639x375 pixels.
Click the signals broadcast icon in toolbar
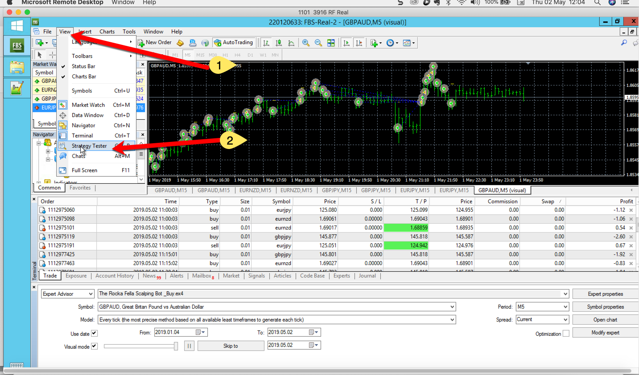tap(205, 43)
